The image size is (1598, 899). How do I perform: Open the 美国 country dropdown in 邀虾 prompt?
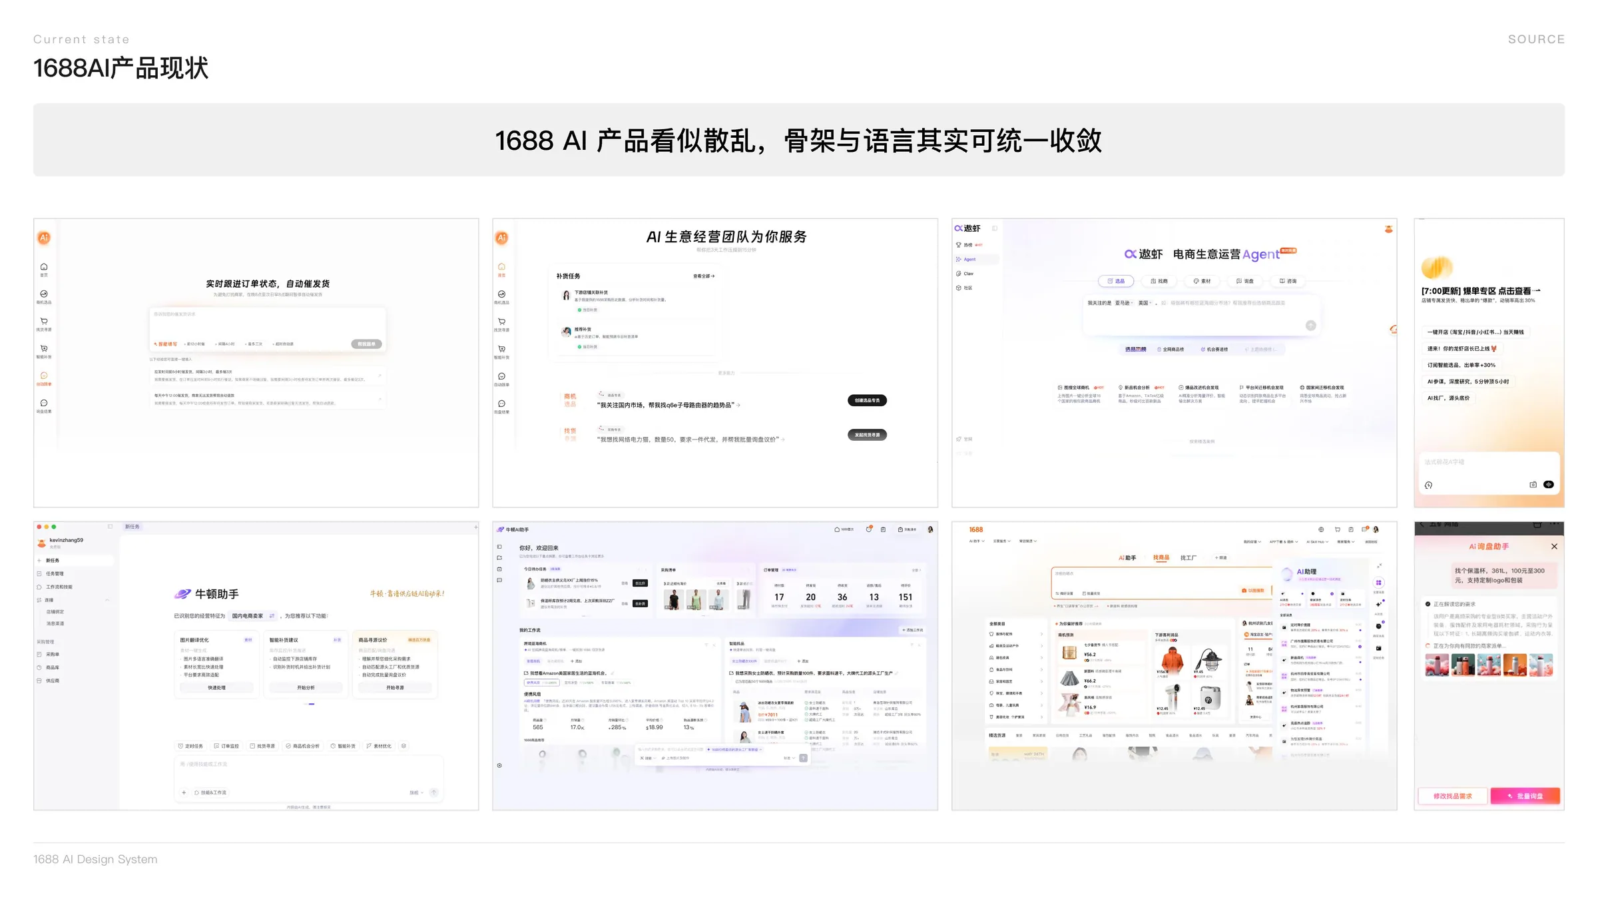pyautogui.click(x=1145, y=303)
